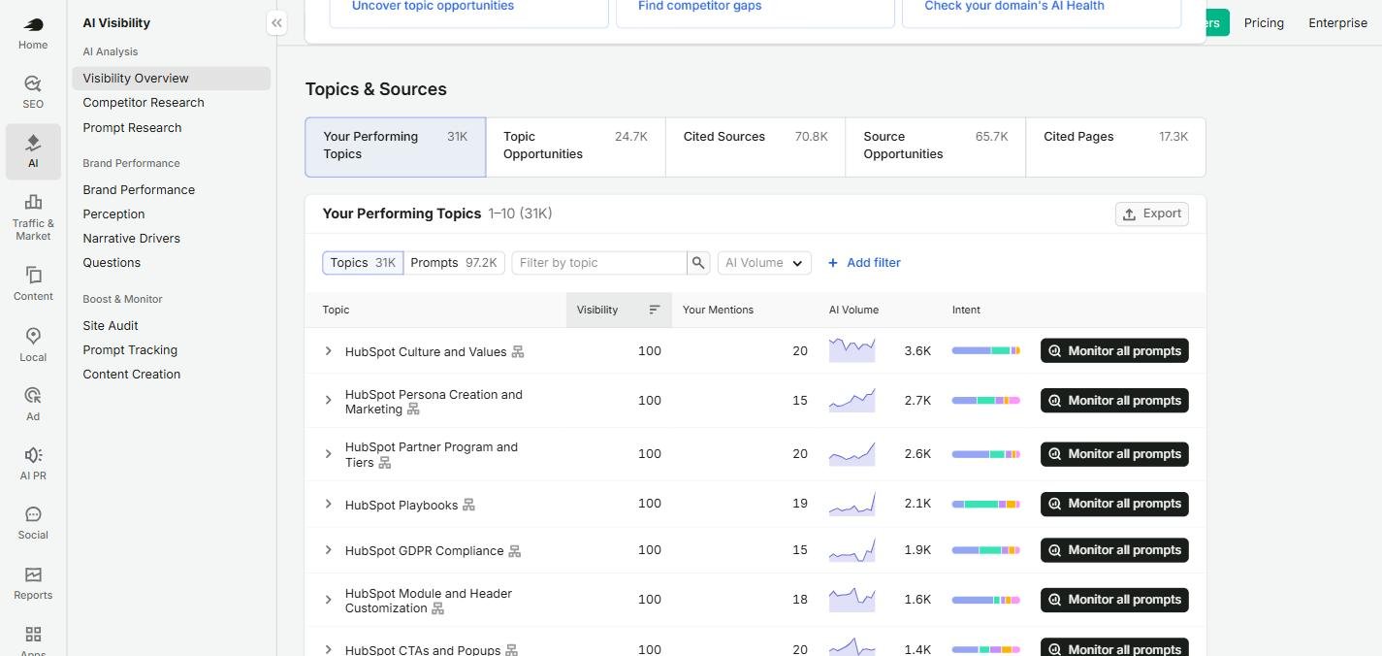Click hierarchy icon beside Persona Creation and Marketing

point(413,410)
